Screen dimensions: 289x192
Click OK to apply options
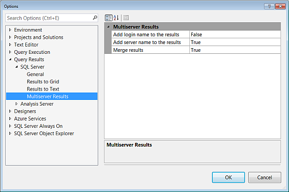pos(229,178)
